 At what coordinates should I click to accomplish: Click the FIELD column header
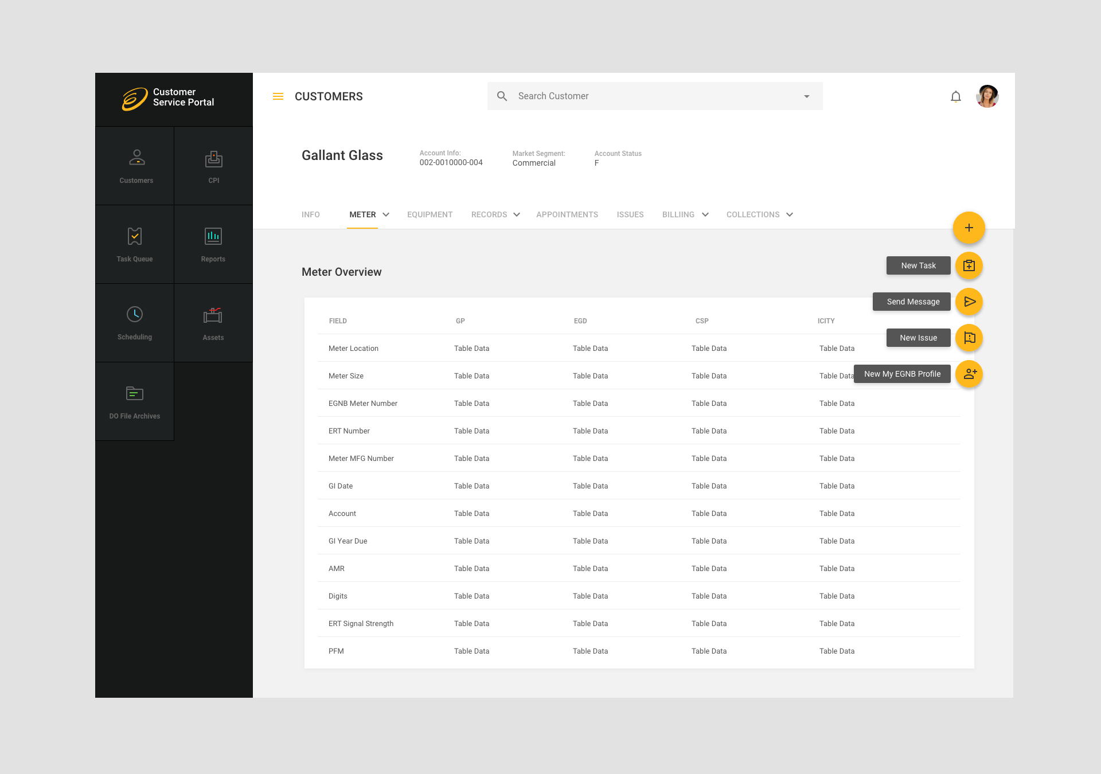[338, 321]
